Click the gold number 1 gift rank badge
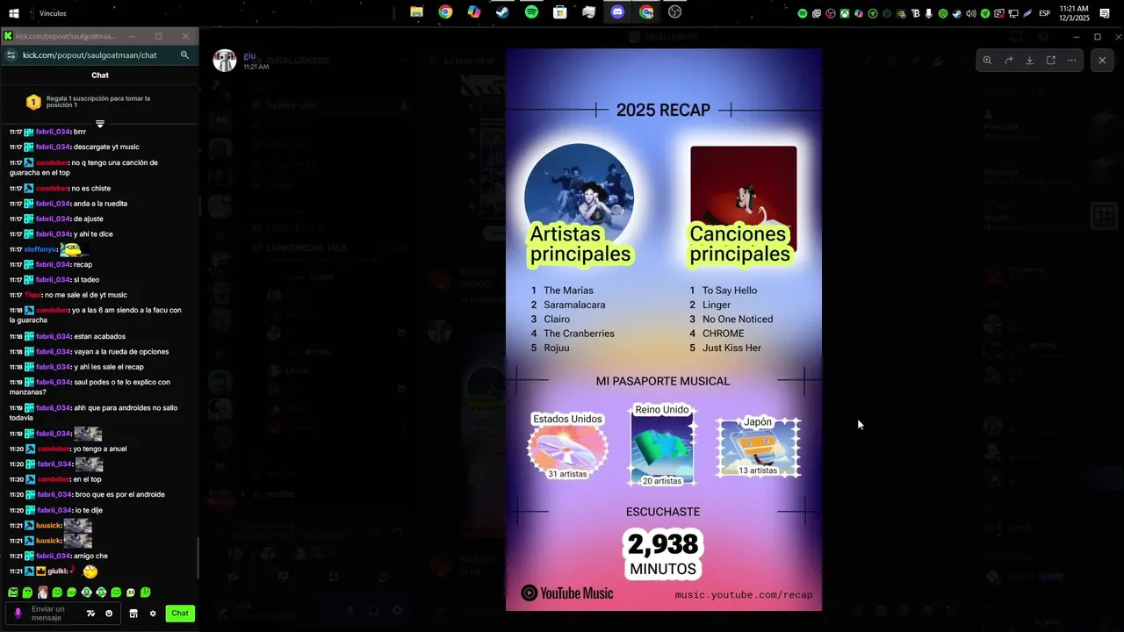 pyautogui.click(x=33, y=103)
